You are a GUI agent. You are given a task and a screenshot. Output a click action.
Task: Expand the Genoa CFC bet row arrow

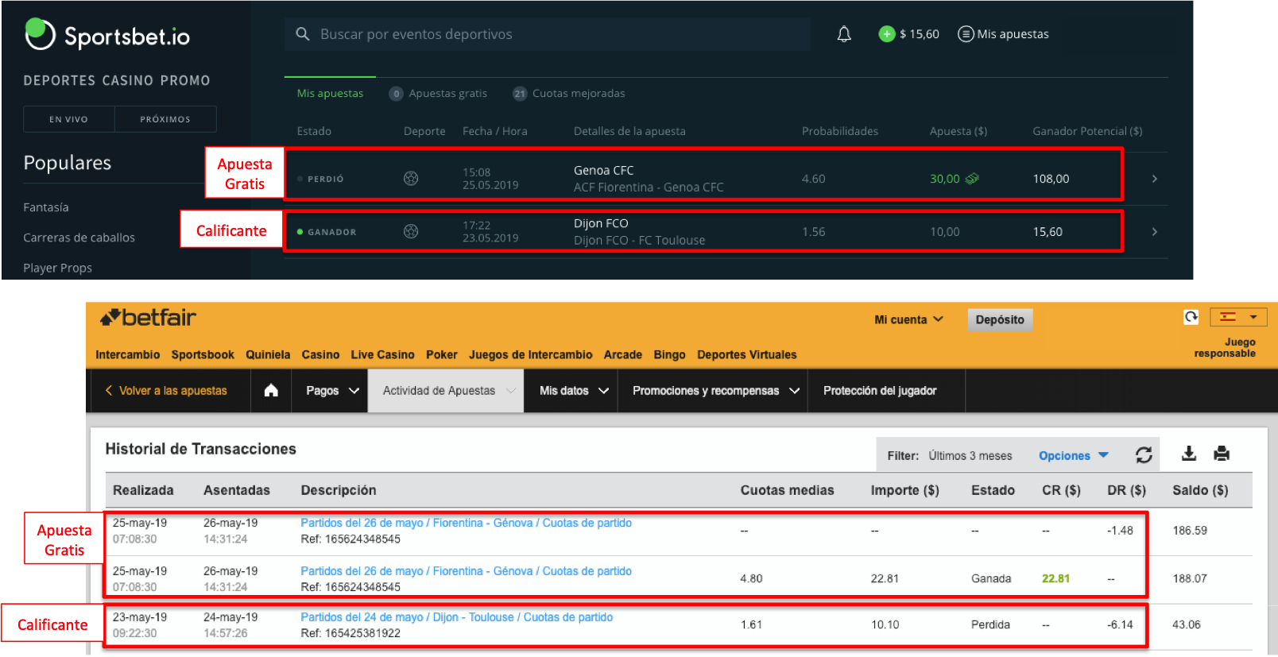point(1154,179)
